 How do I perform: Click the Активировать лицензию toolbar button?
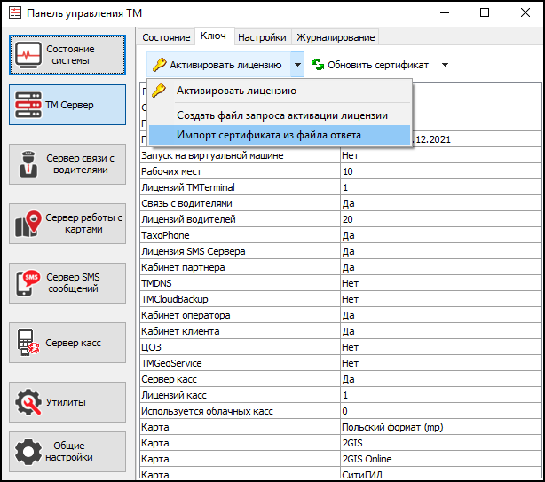click(x=217, y=65)
